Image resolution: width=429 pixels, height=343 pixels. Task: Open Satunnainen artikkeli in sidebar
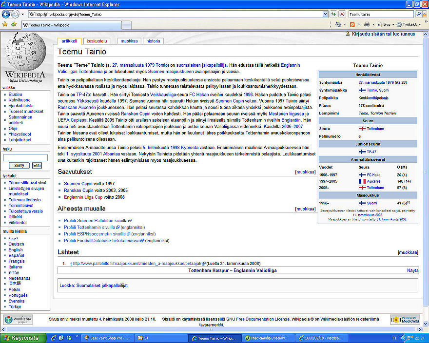[x=20, y=120]
